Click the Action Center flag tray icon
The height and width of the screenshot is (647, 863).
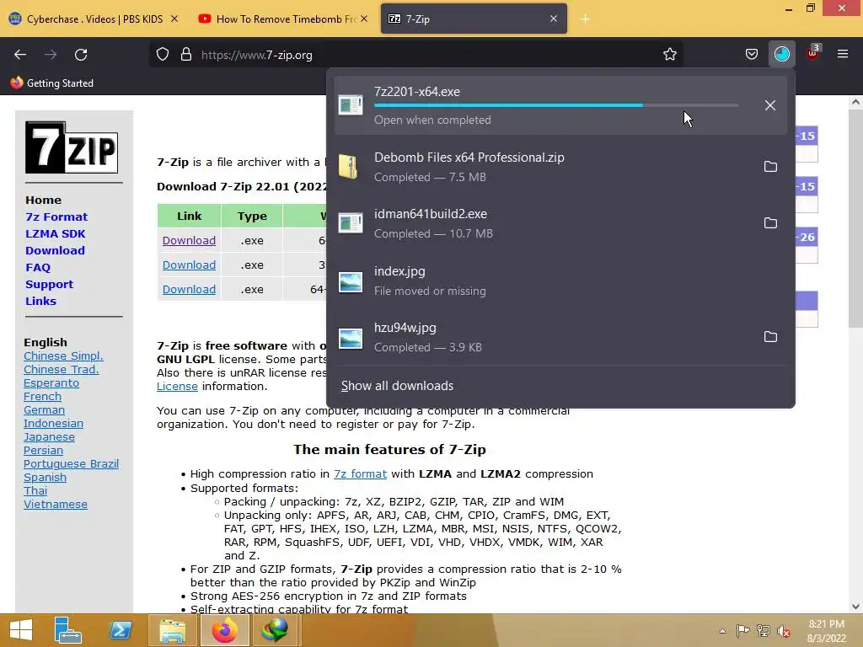click(742, 631)
